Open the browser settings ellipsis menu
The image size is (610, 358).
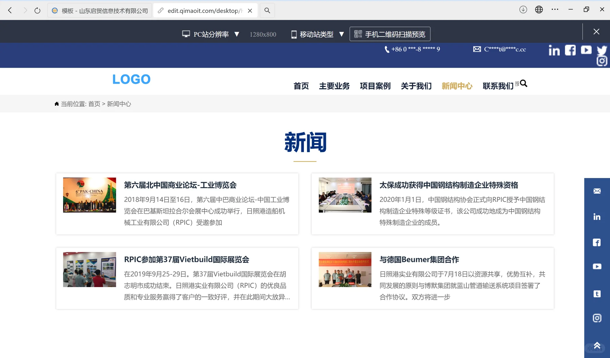click(x=555, y=9)
